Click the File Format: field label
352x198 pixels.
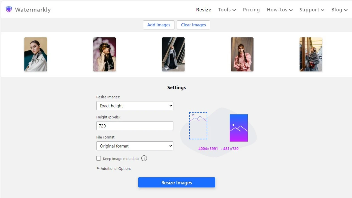106,137
